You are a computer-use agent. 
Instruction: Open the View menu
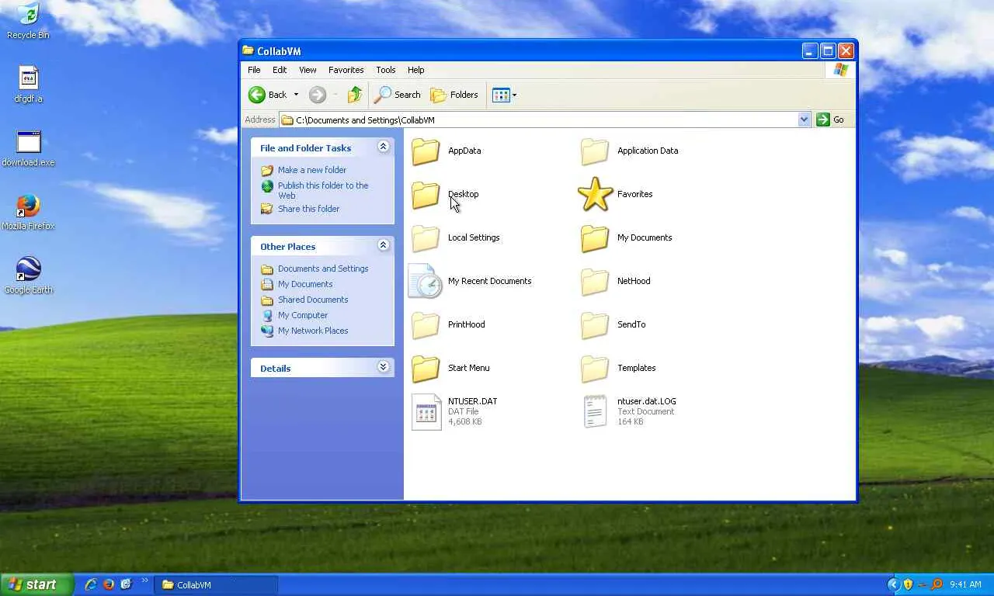pos(308,70)
